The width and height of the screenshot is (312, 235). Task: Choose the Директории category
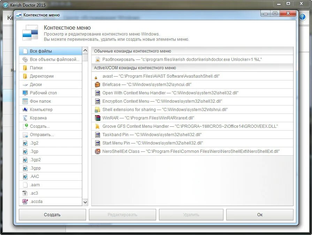(51, 76)
